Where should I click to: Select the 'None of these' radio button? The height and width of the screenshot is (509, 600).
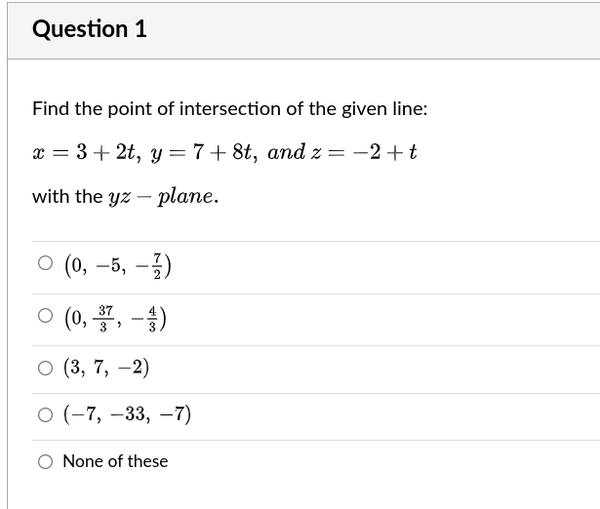46,461
